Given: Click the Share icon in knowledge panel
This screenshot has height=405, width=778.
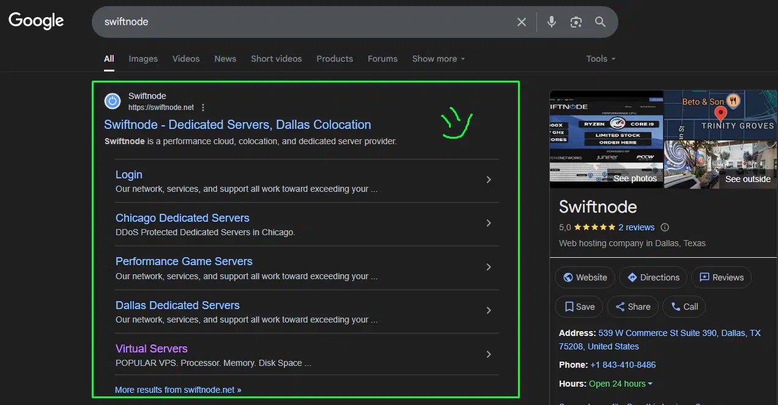Looking at the screenshot, I should click(x=620, y=307).
